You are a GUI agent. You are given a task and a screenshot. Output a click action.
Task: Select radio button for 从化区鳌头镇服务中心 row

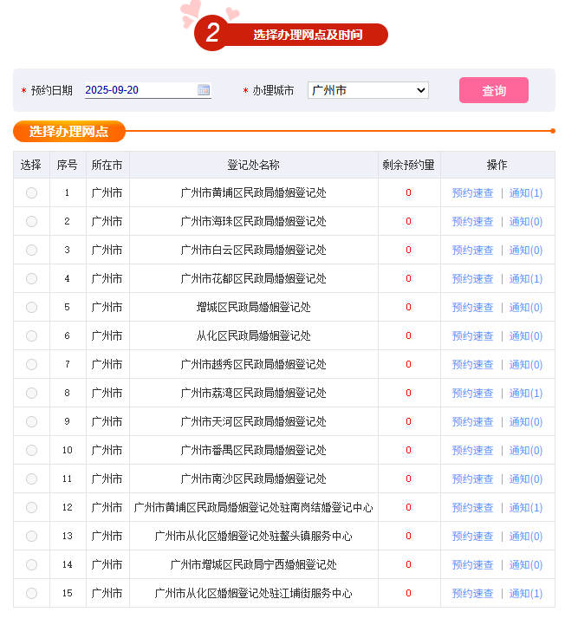click(32, 537)
